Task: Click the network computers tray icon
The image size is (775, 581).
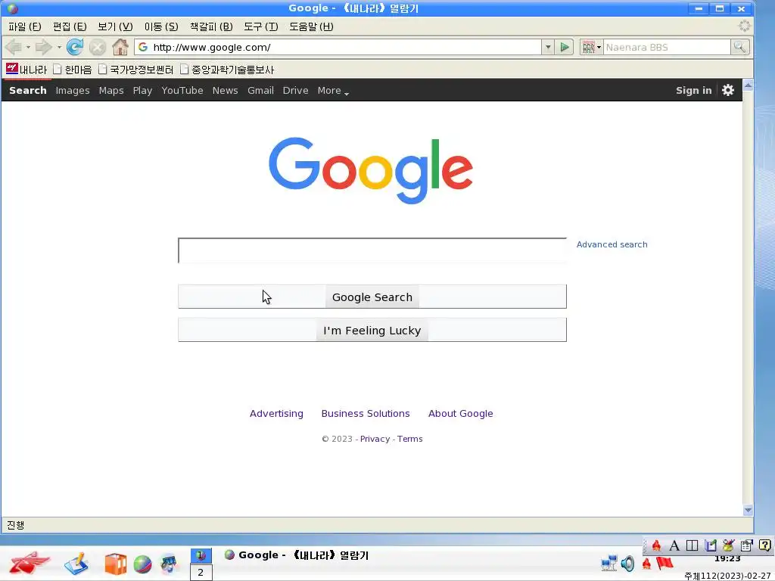Action: pyautogui.click(x=609, y=563)
